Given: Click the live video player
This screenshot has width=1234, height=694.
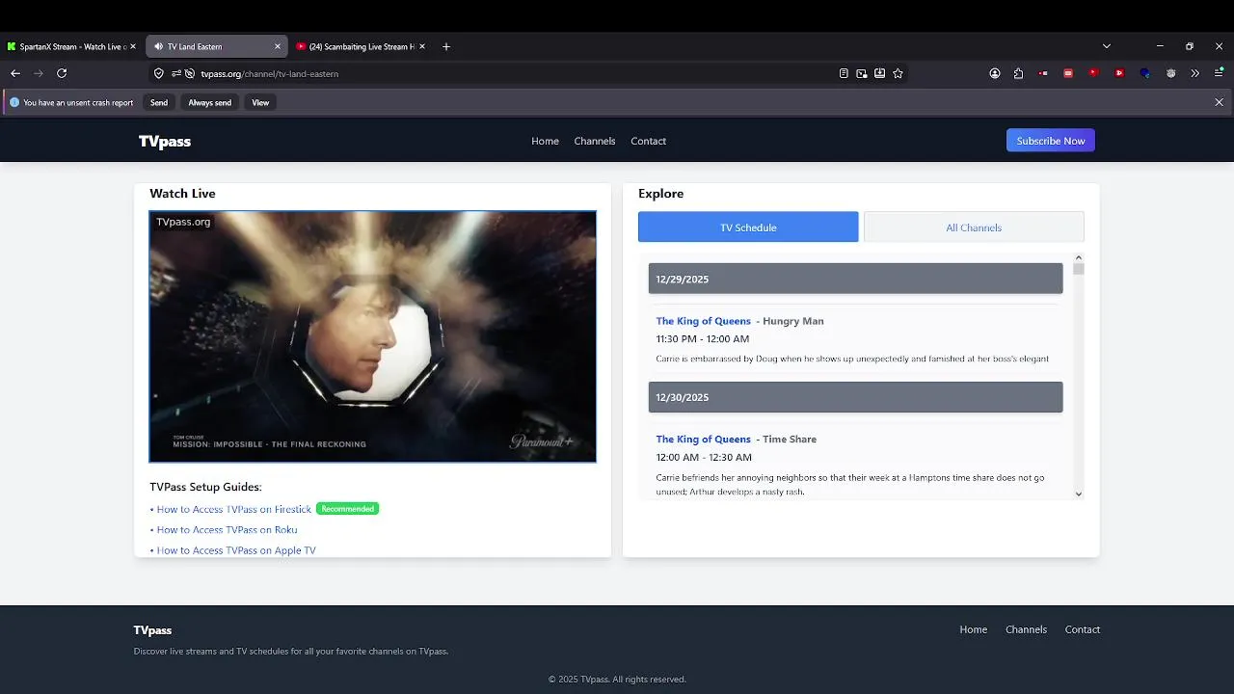Looking at the screenshot, I should [x=373, y=336].
